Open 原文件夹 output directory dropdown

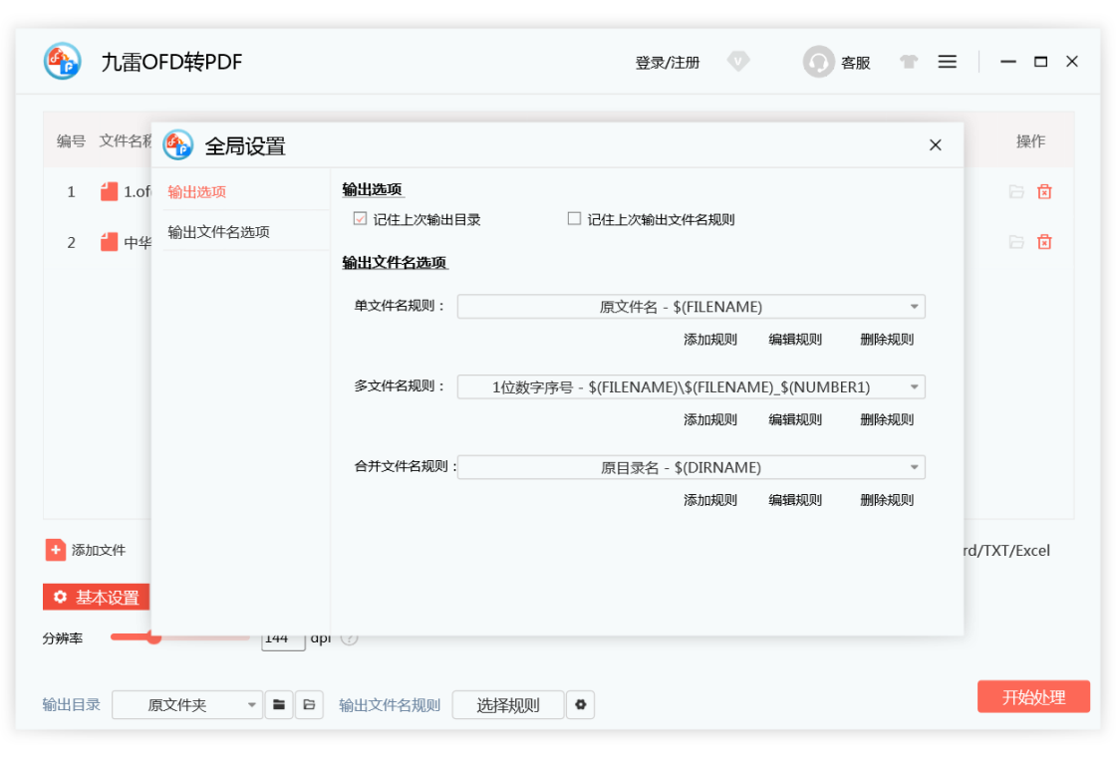(187, 704)
